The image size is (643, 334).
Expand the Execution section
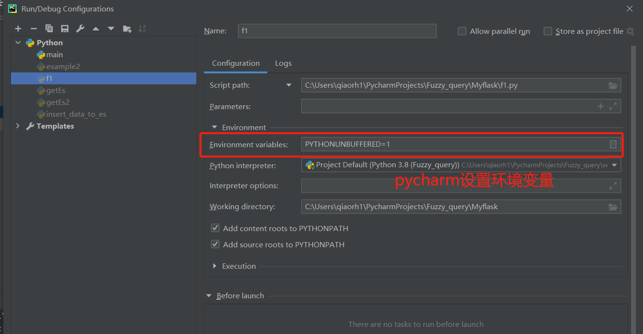click(x=214, y=266)
